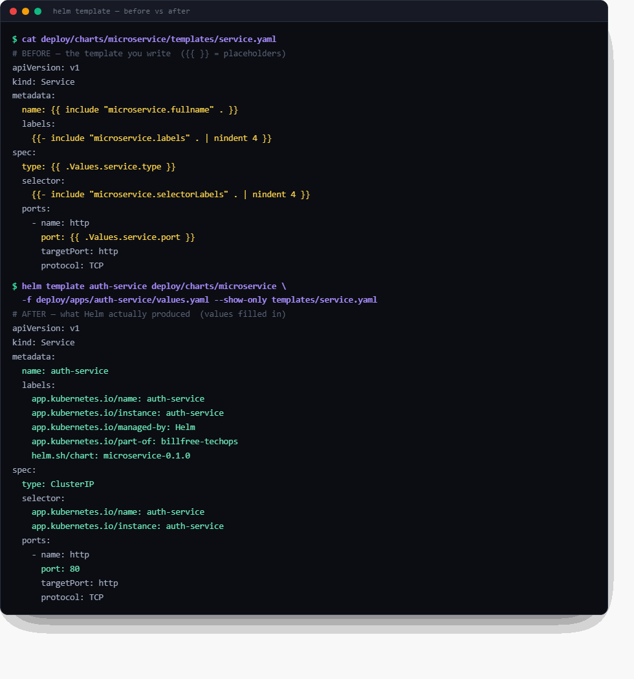634x679 pixels.
Task: Click the 'helm template — before vs after' title
Action: tap(122, 11)
